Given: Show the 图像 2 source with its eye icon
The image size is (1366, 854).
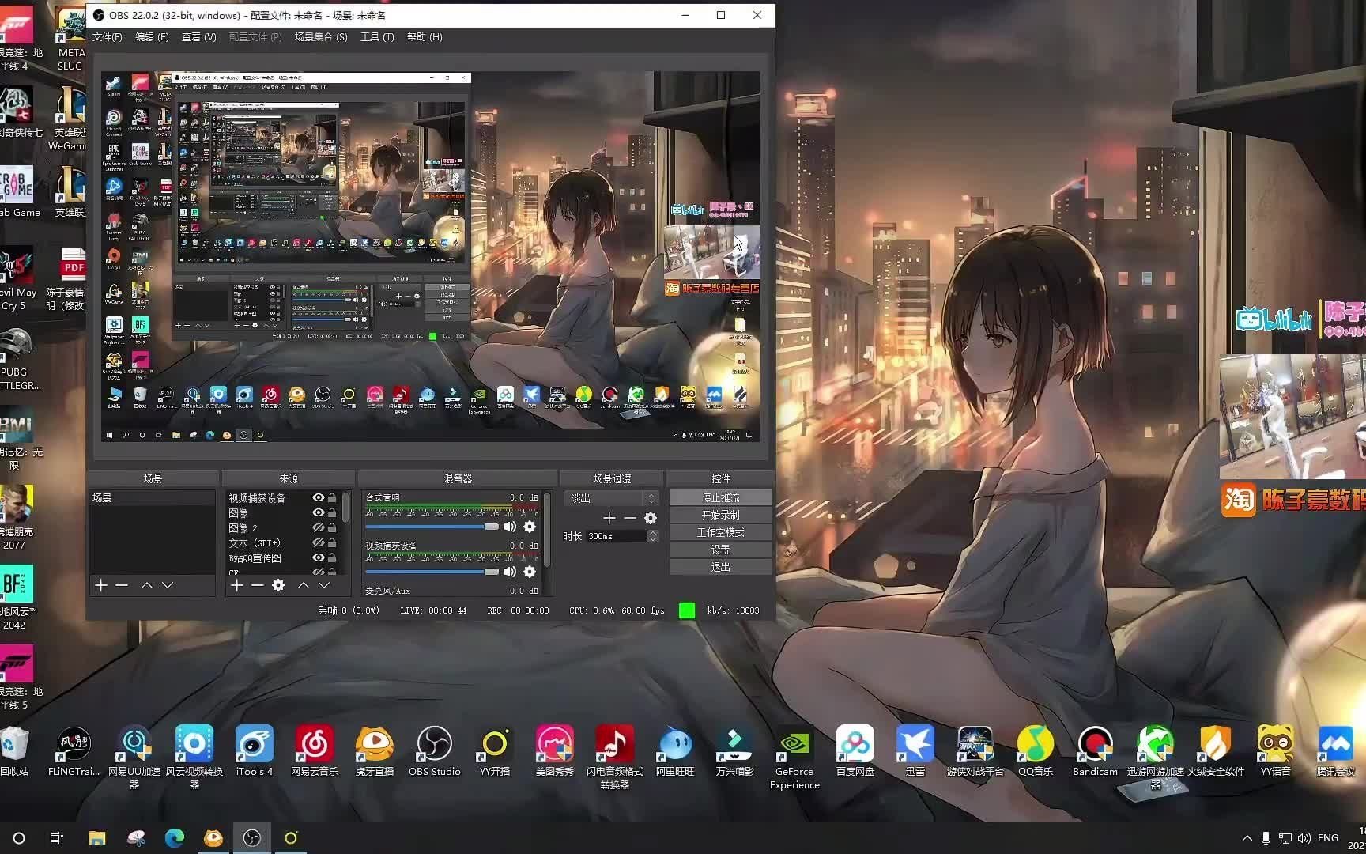Looking at the screenshot, I should 318,528.
